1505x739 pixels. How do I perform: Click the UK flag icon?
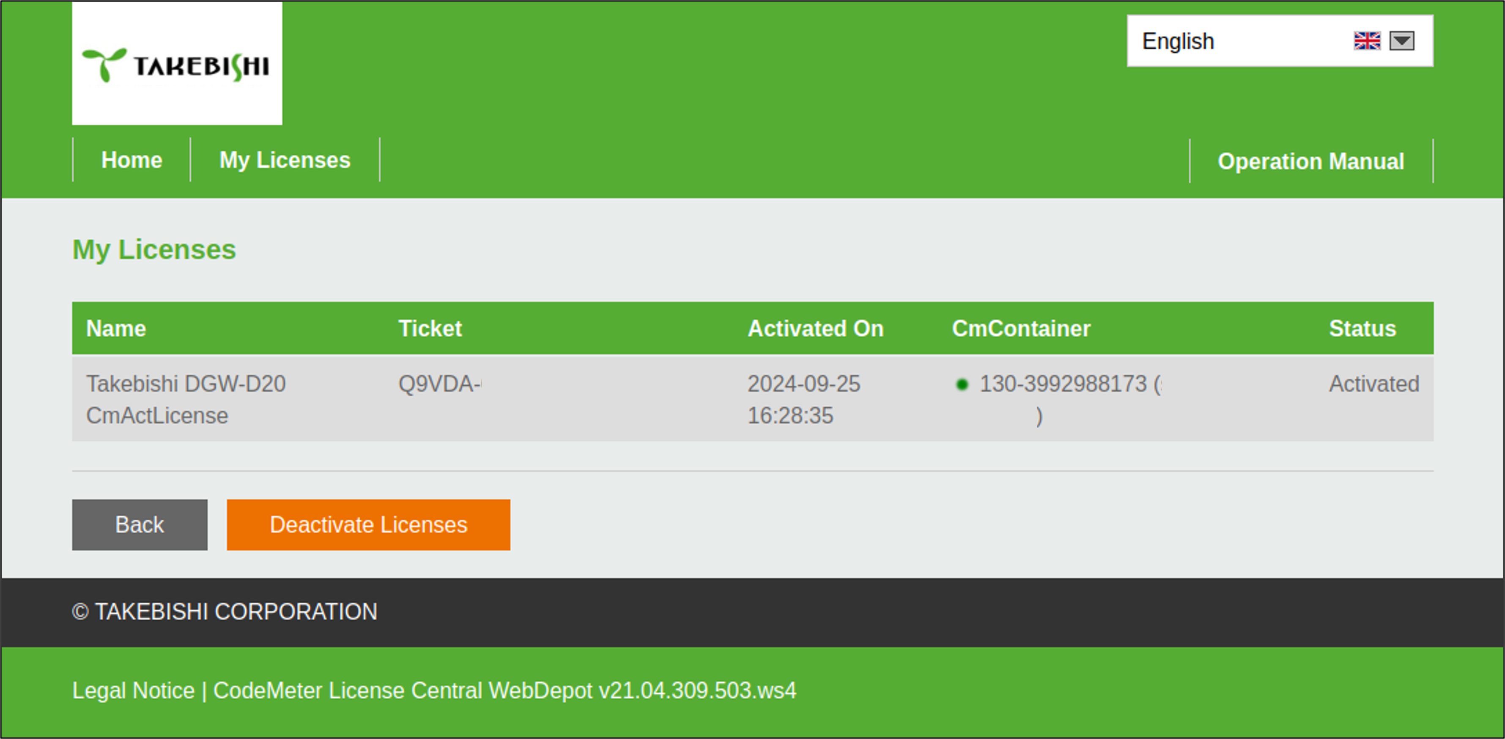click(x=1367, y=41)
